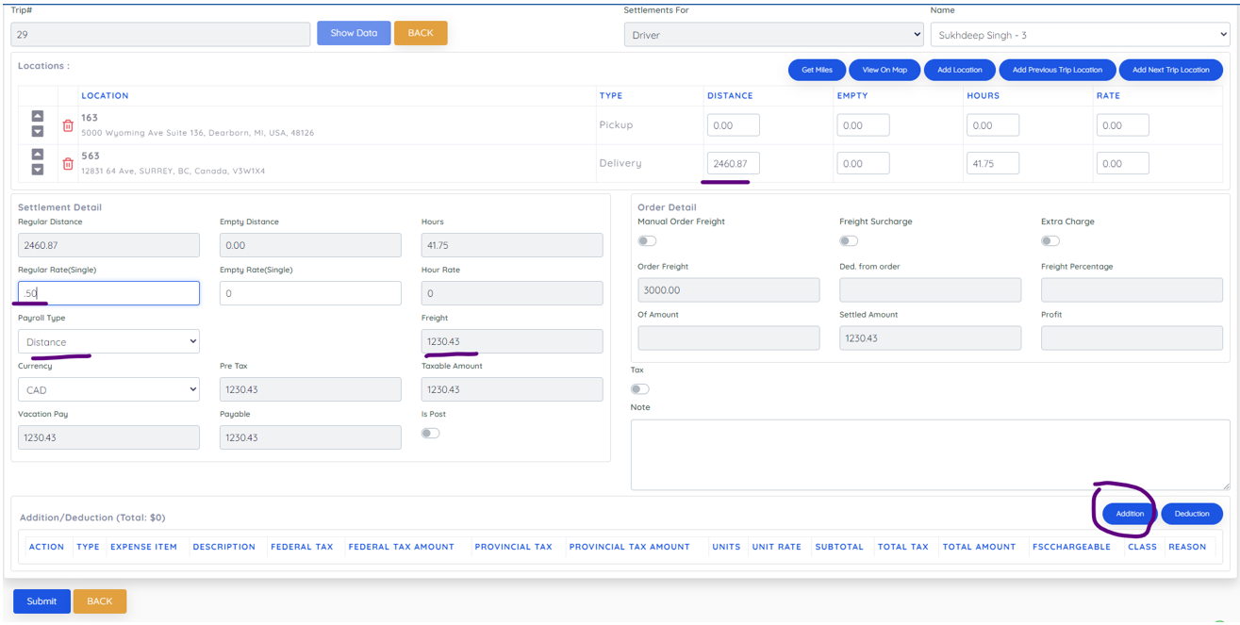The image size is (1240, 625).
Task: Click the Get Miles button
Action: [817, 70]
